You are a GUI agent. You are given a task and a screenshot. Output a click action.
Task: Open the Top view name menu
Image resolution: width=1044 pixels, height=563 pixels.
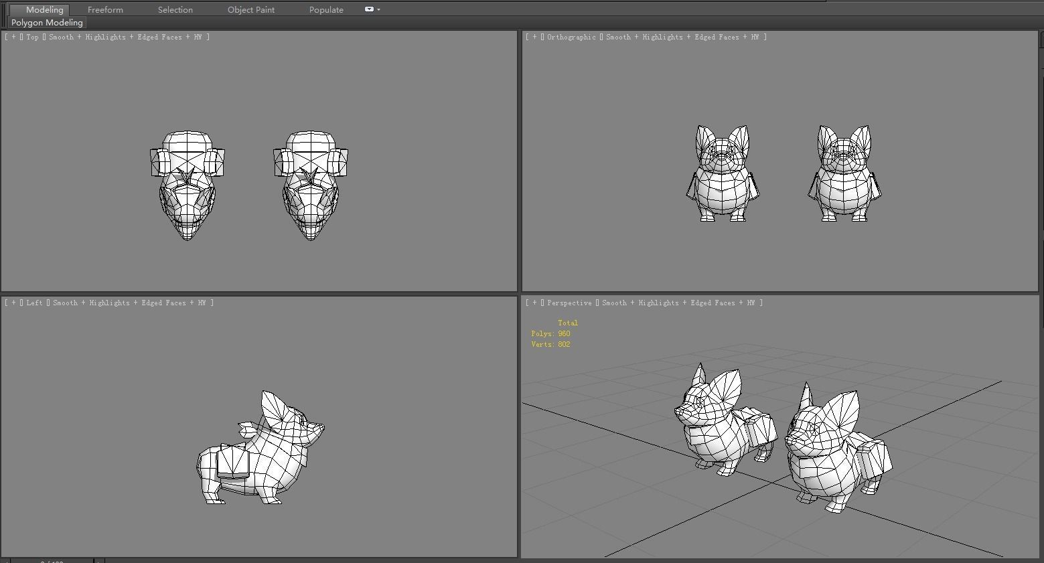tap(33, 37)
